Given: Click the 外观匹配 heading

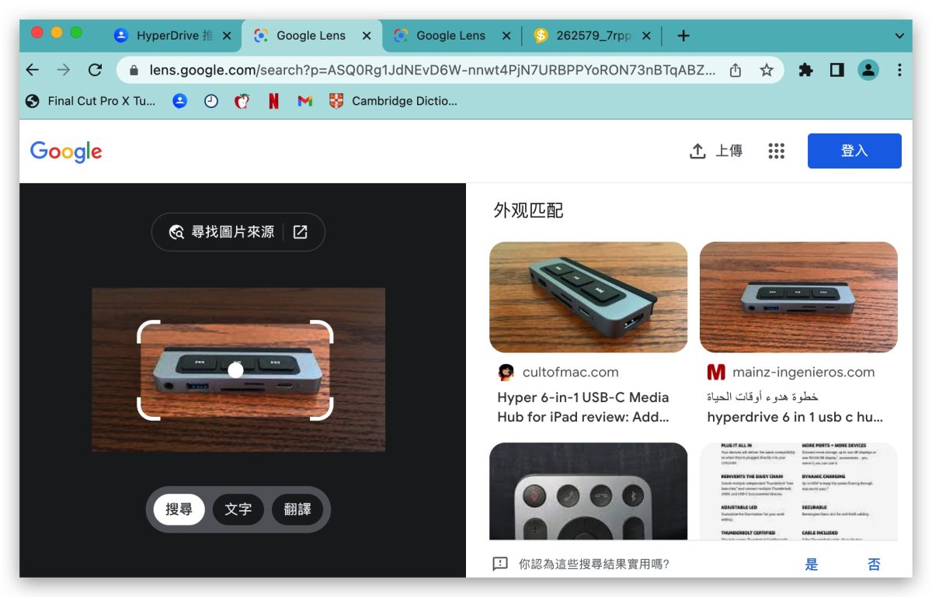Looking at the screenshot, I should (528, 210).
